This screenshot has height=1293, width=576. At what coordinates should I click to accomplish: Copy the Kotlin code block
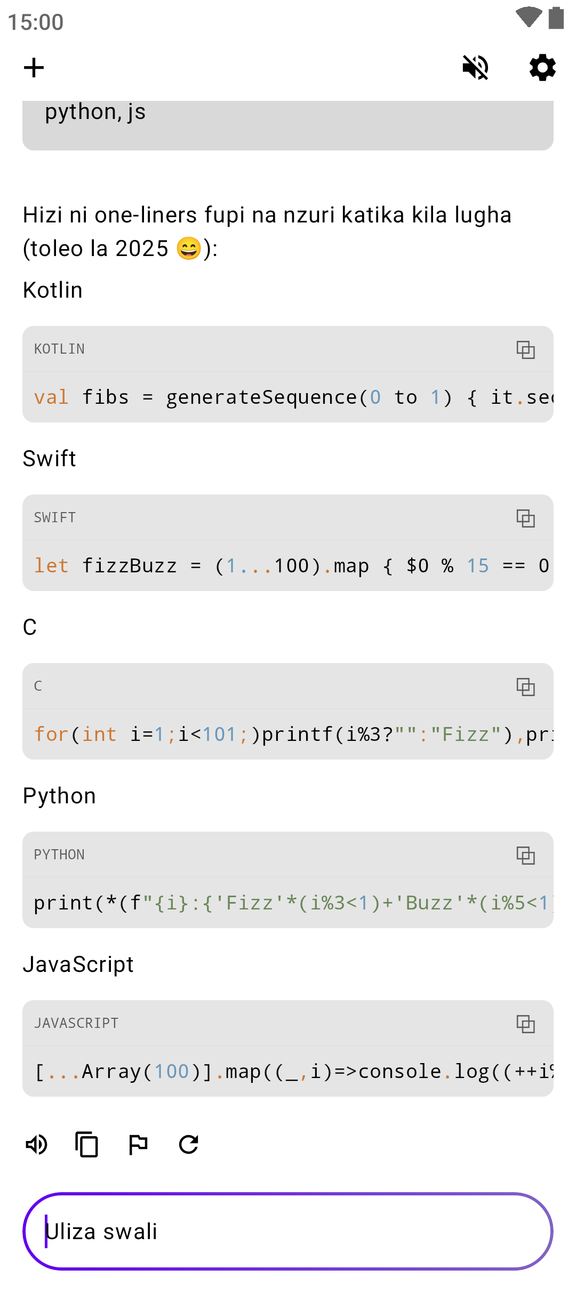[525, 350]
